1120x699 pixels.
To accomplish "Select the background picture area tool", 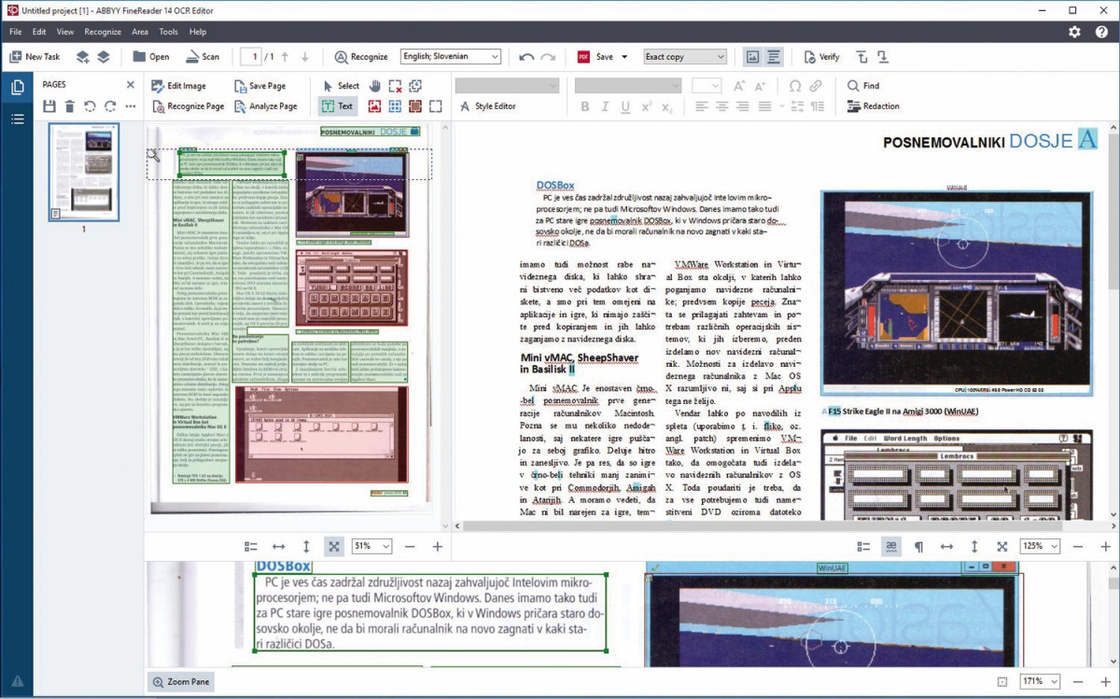I will [x=416, y=106].
